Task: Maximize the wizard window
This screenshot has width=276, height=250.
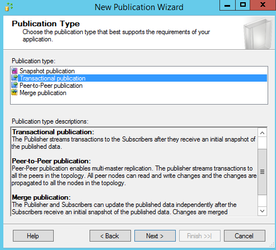Action: [x=242, y=5]
